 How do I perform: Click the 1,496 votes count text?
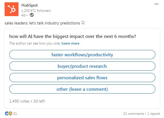[19, 101]
